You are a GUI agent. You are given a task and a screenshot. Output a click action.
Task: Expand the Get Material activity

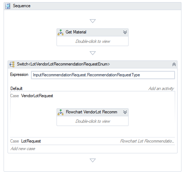click(x=125, y=32)
